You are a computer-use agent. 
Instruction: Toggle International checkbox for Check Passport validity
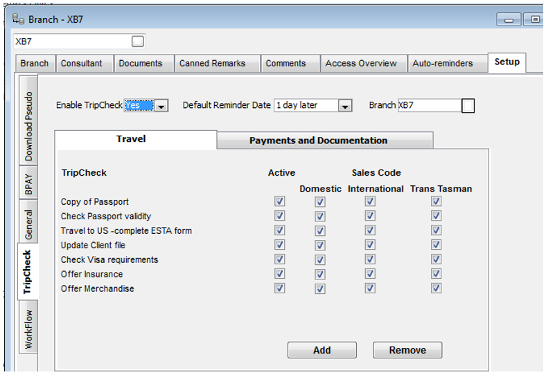pyautogui.click(x=370, y=216)
